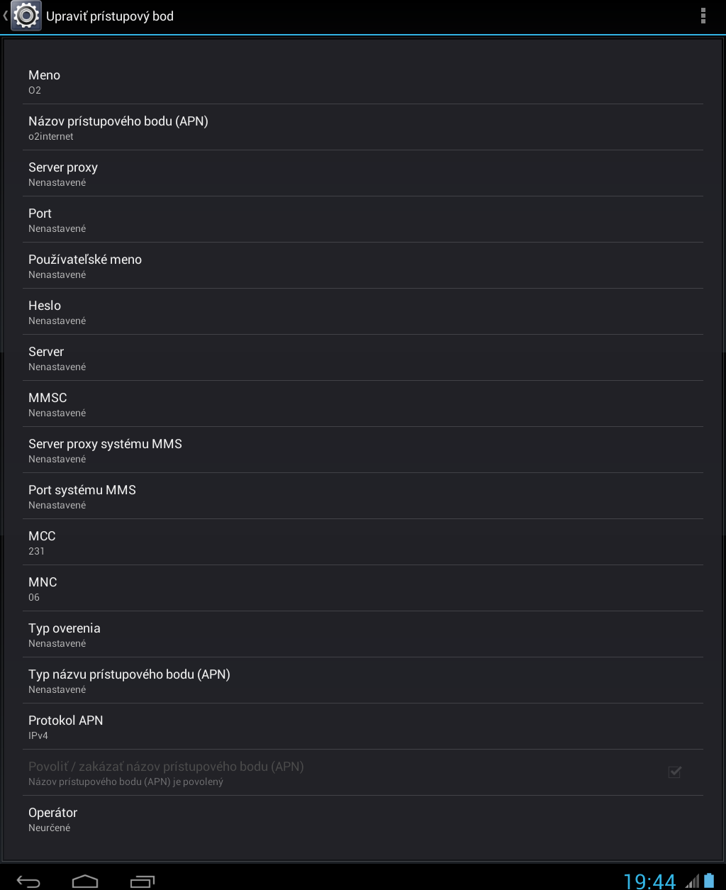The width and height of the screenshot is (726, 890).
Task: Open the three-dot overflow menu
Action: point(703,16)
